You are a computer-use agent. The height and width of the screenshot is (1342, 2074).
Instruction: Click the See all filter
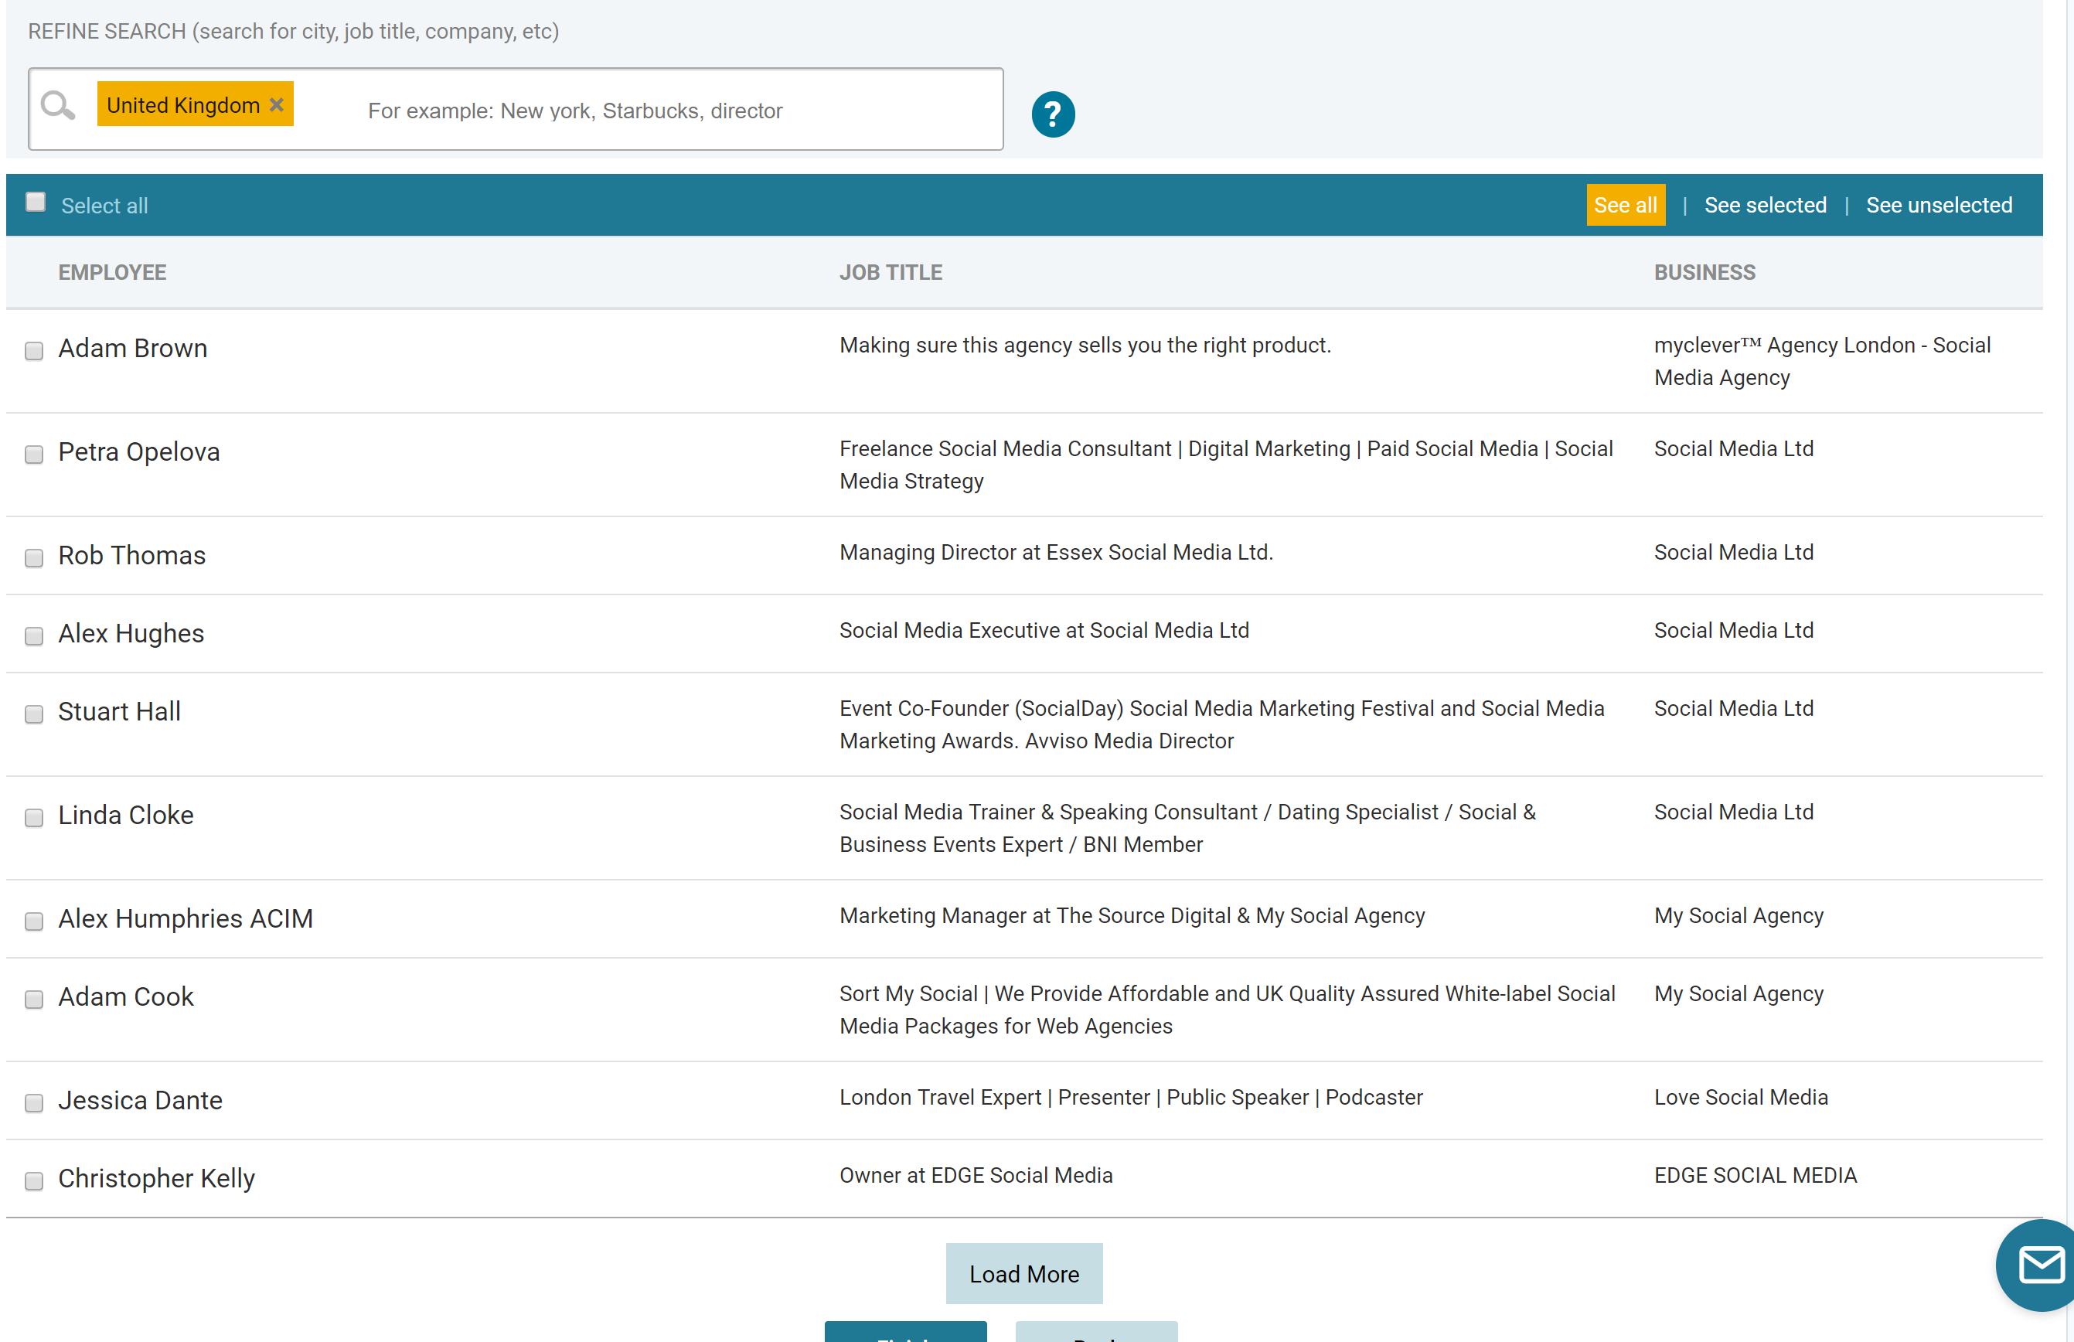coord(1624,206)
